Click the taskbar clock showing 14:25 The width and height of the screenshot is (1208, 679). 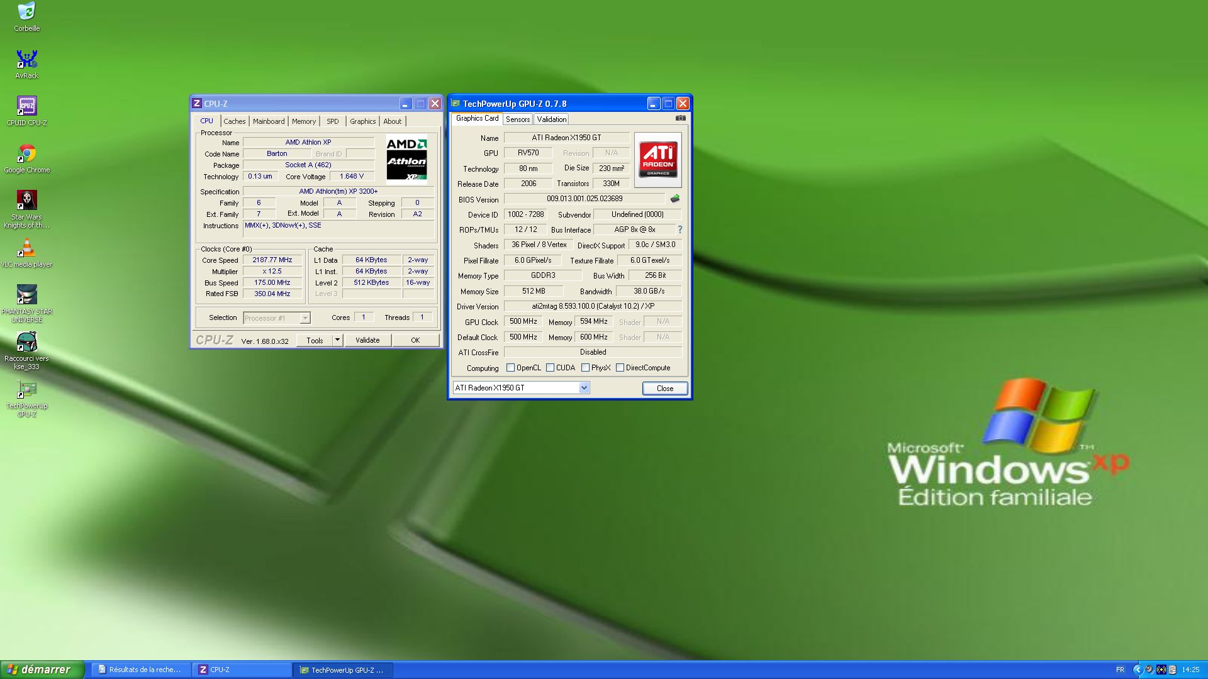pyautogui.click(x=1190, y=670)
